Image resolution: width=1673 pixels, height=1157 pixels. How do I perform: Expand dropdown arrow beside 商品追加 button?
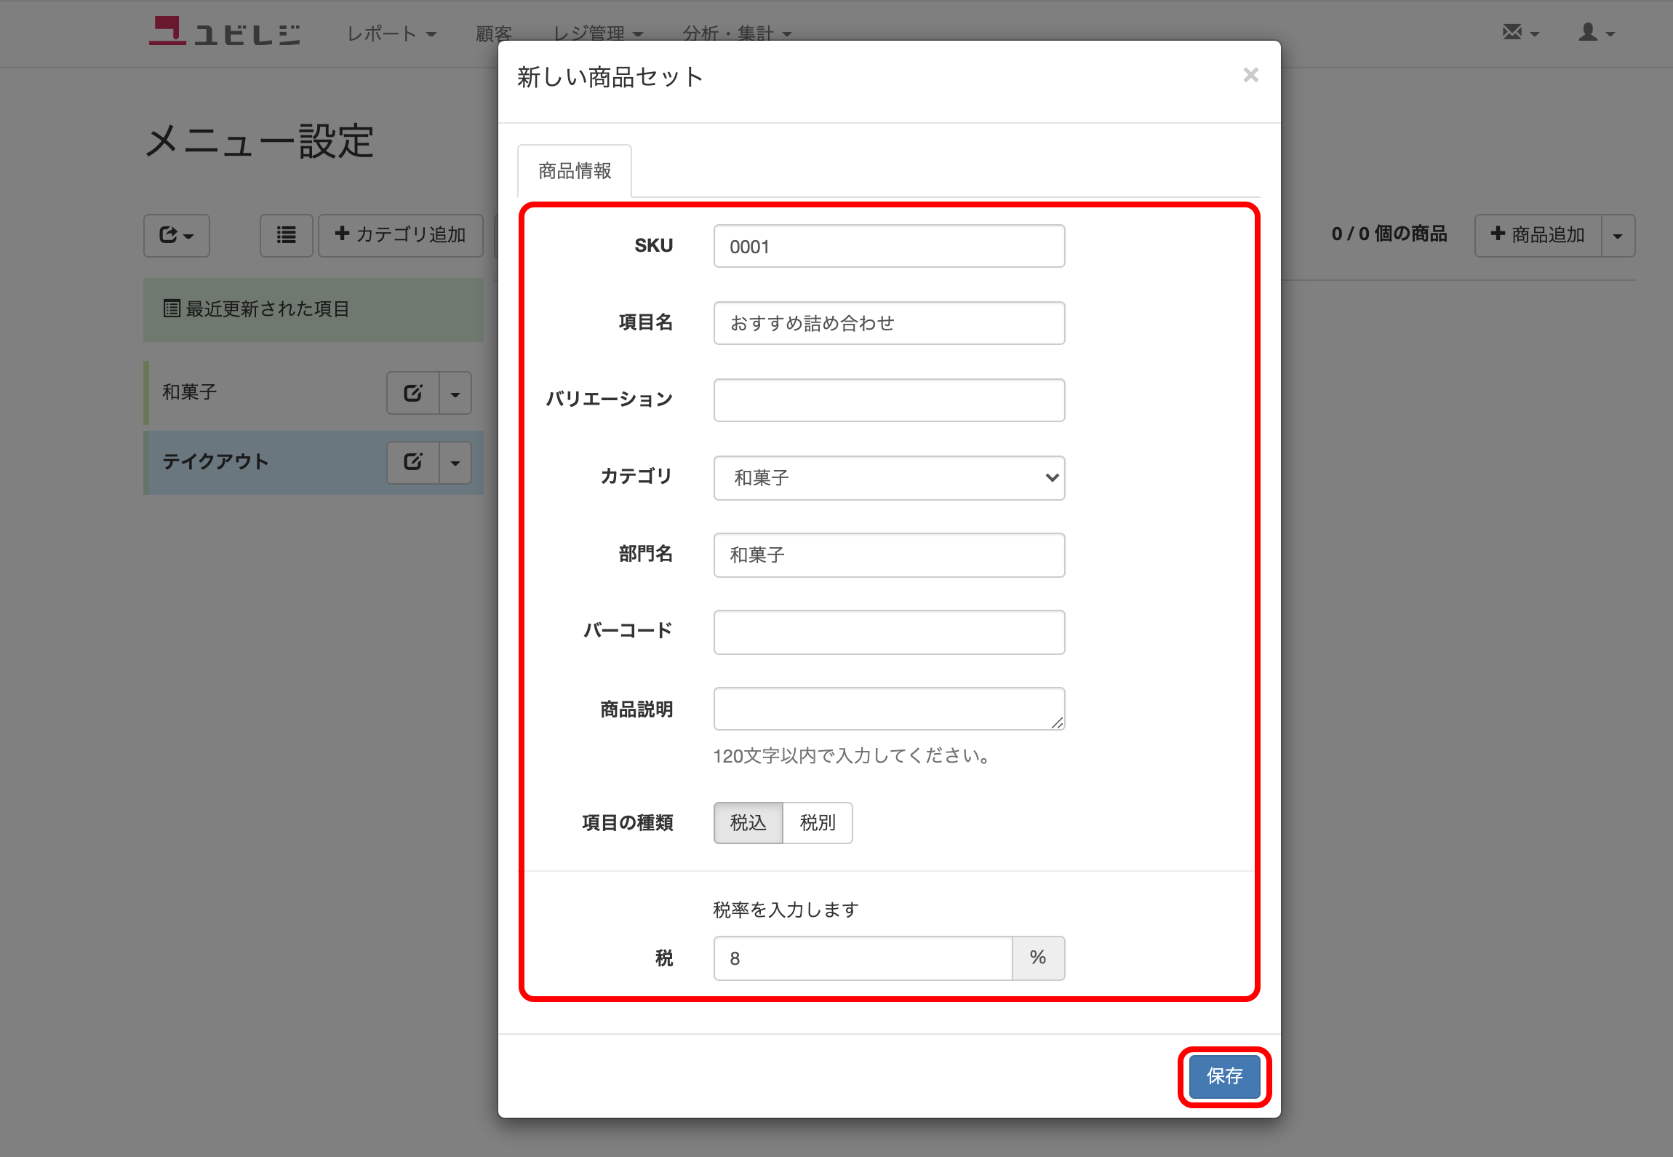(1618, 235)
